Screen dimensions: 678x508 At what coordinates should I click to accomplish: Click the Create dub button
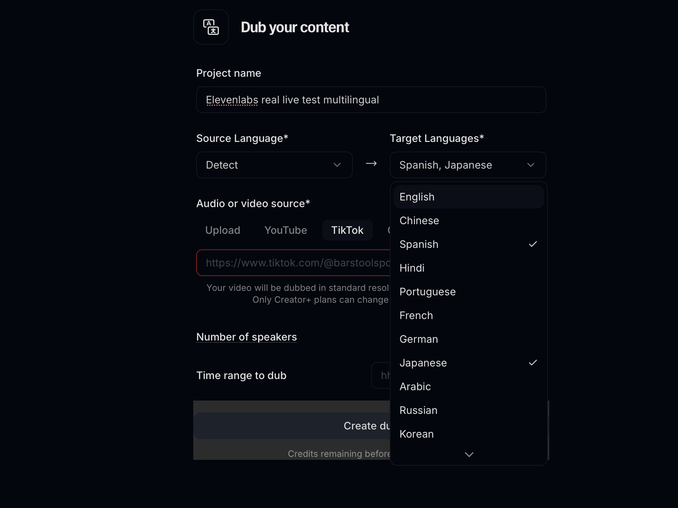coord(292,426)
